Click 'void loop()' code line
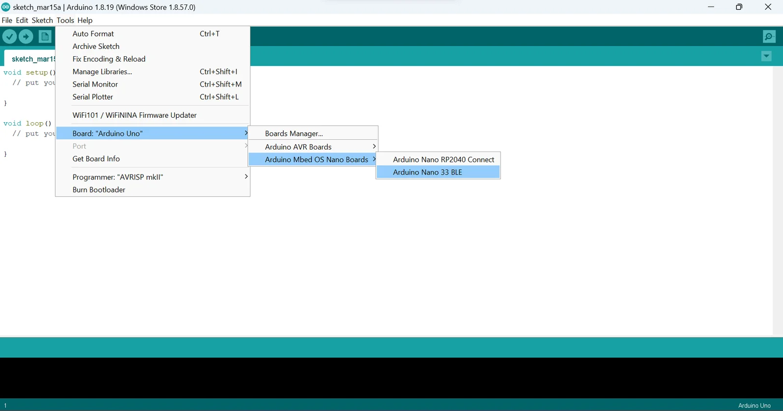This screenshot has width=783, height=411. pyautogui.click(x=27, y=123)
